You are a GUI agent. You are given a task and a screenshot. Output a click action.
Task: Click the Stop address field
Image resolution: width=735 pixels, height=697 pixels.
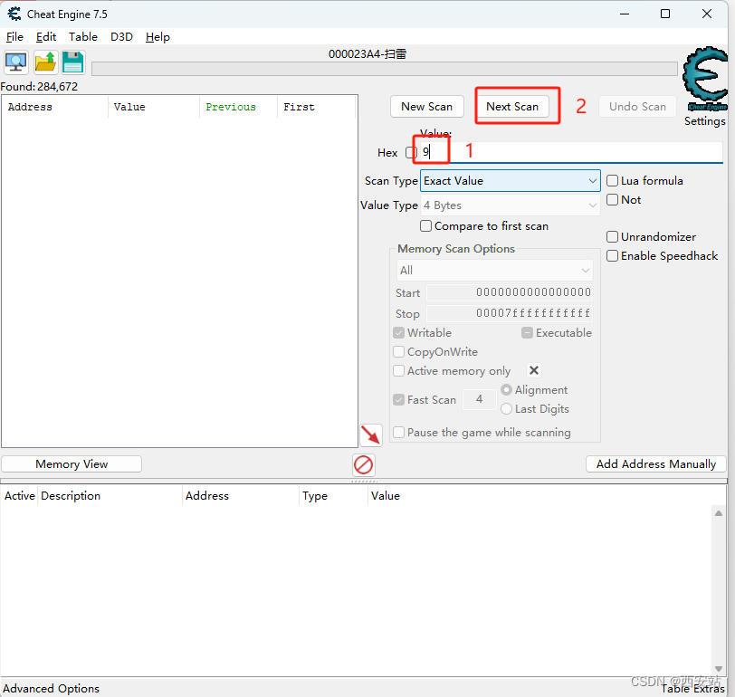[x=510, y=313]
